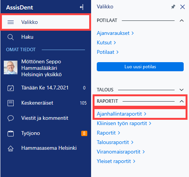Click the calendar check icon for Tänään
189x177 pixels.
tap(11, 88)
